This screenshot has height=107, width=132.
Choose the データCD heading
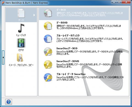click(61, 10)
